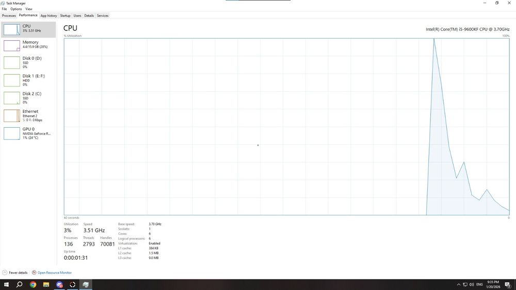The width and height of the screenshot is (516, 290).
Task: Close the Task Manager window
Action: pyautogui.click(x=509, y=3)
